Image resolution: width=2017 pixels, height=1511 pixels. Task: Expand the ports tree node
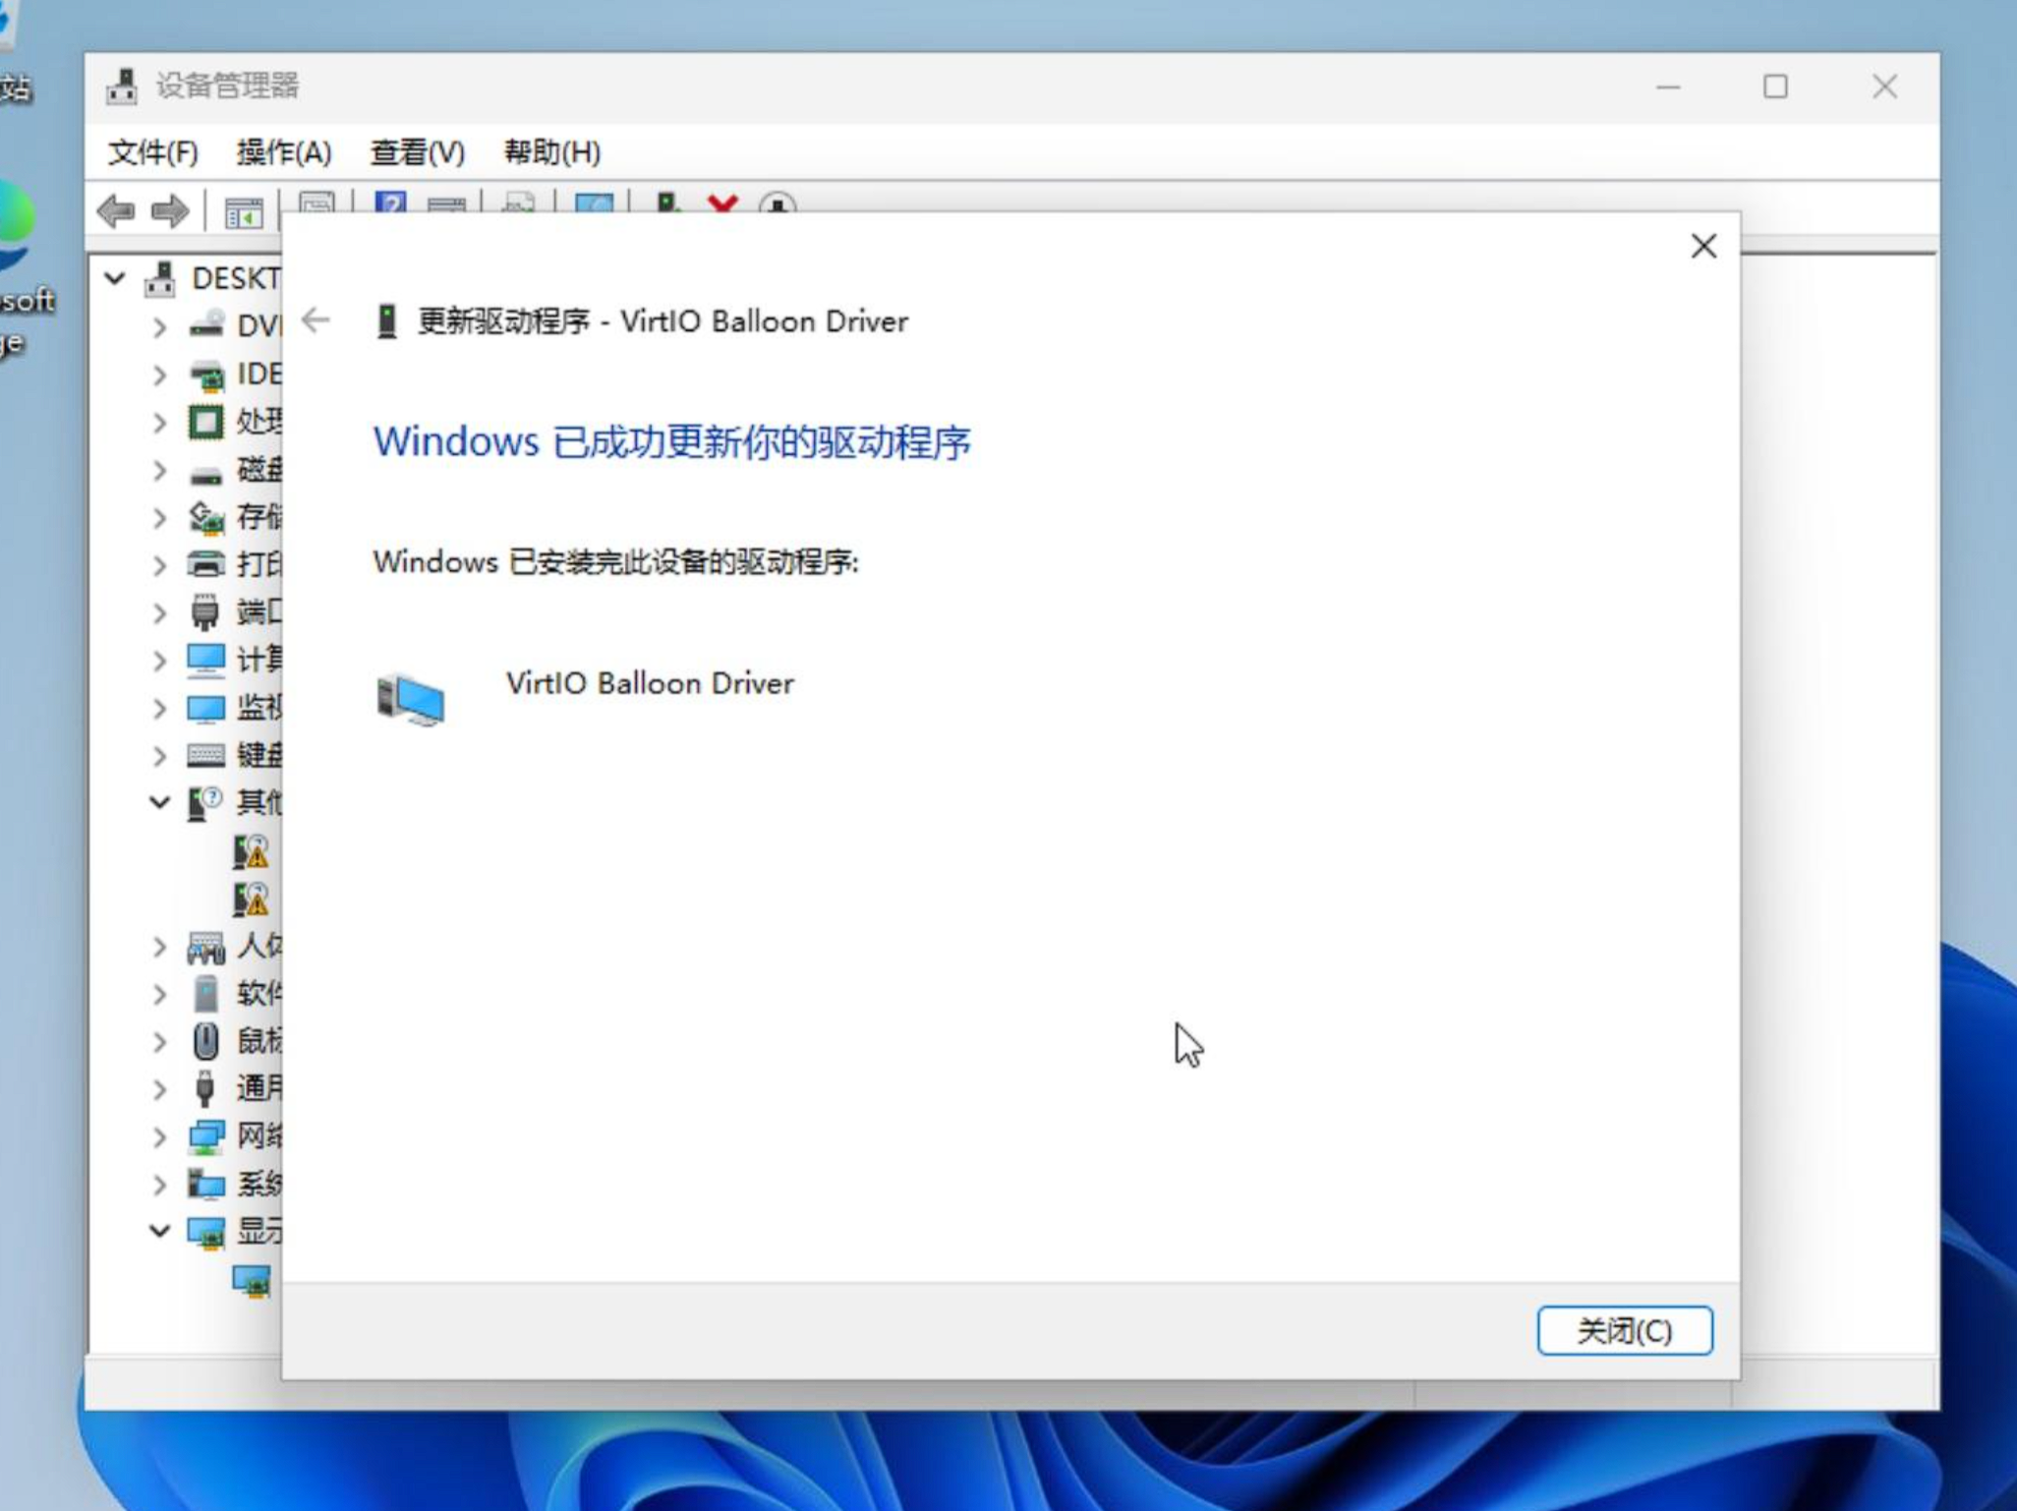tap(159, 612)
